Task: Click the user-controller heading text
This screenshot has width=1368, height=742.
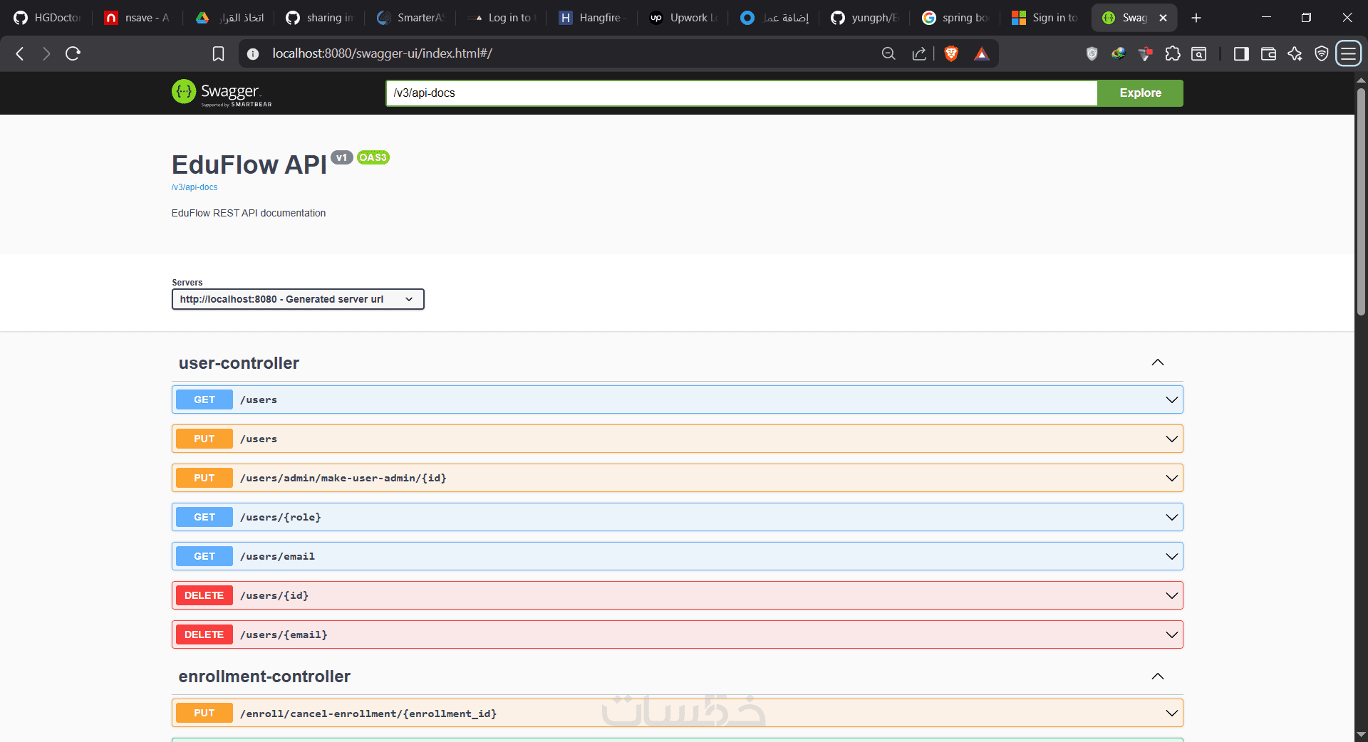Action: (x=239, y=363)
